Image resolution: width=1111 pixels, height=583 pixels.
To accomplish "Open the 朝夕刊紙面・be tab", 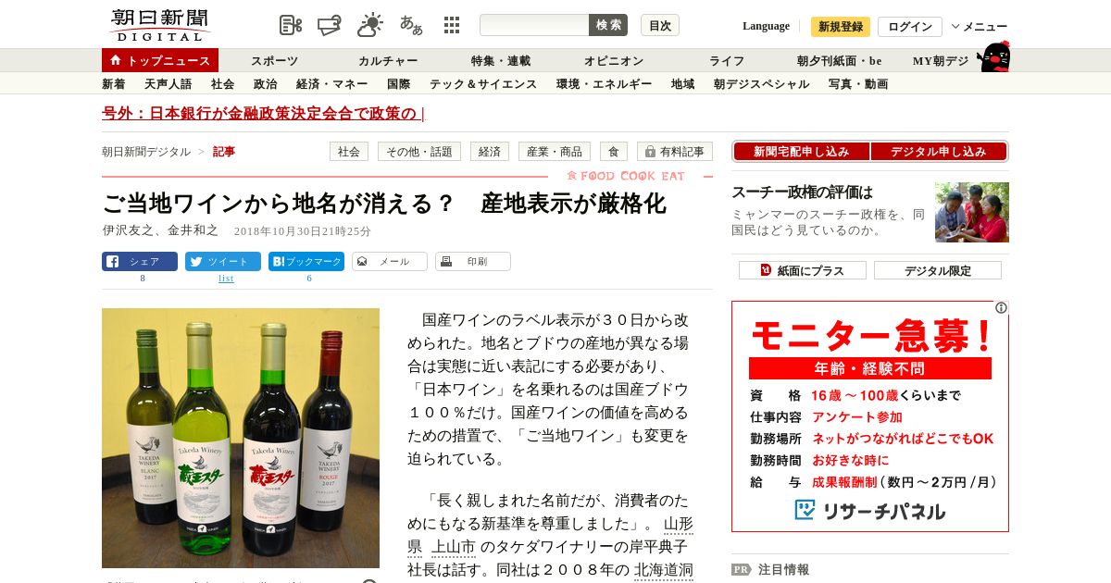I will click(840, 60).
